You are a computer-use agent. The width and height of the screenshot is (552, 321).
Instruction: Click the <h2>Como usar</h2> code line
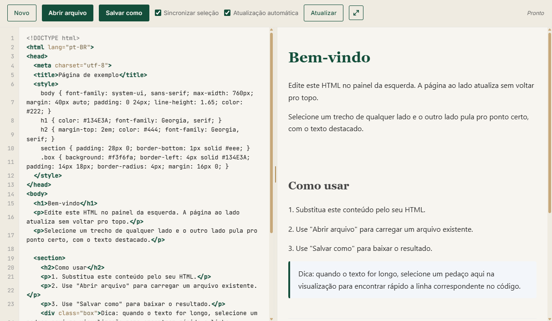tap(72, 268)
